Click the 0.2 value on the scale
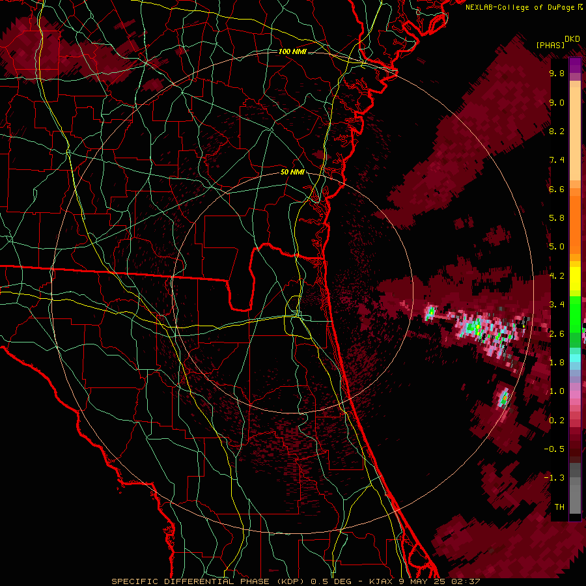586x586 pixels. click(557, 421)
